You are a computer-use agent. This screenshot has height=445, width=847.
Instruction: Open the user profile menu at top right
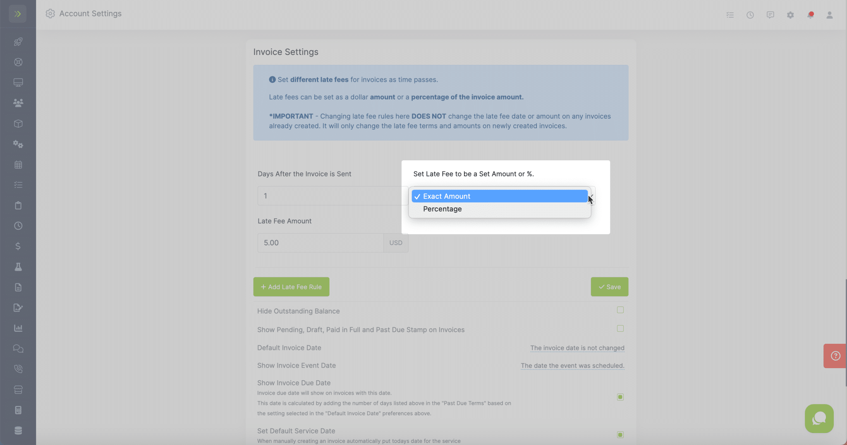[x=829, y=15]
